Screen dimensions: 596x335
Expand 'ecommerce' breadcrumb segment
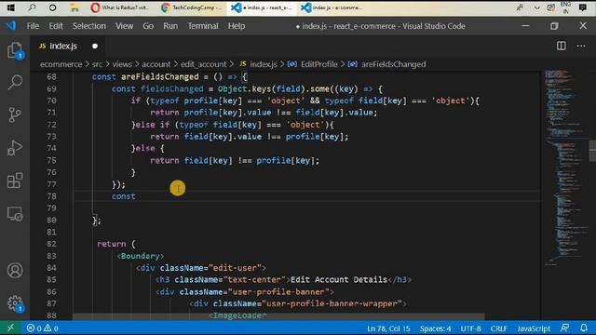pyautogui.click(x=61, y=64)
